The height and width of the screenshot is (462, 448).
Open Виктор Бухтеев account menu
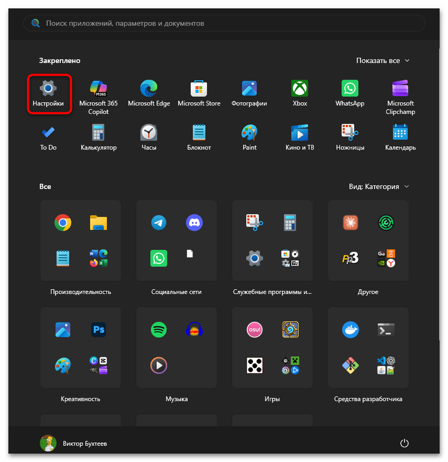tap(73, 443)
